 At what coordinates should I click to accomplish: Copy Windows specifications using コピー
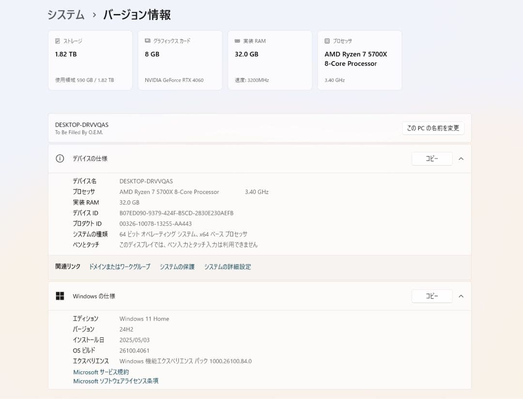(431, 296)
